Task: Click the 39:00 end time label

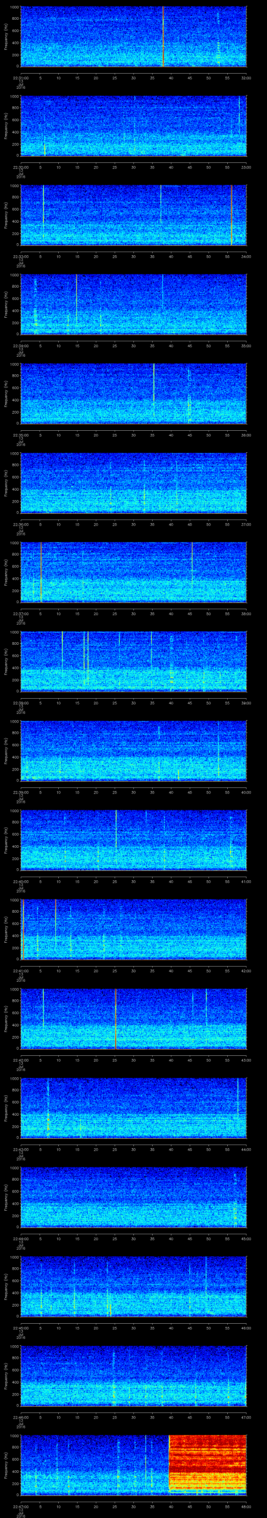Action: point(246,702)
